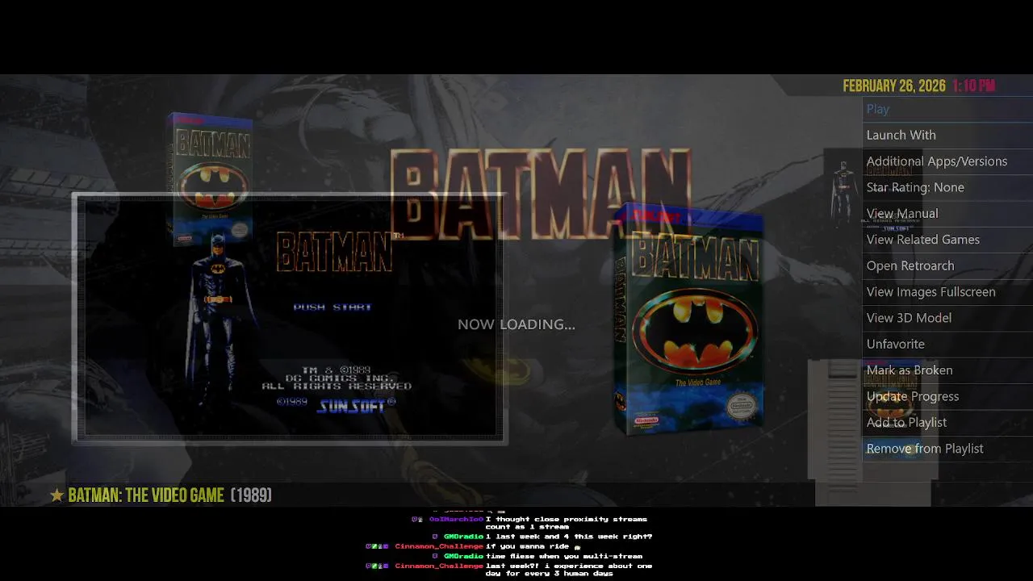Select View 3D Model entry
The height and width of the screenshot is (581, 1033).
[947, 318]
